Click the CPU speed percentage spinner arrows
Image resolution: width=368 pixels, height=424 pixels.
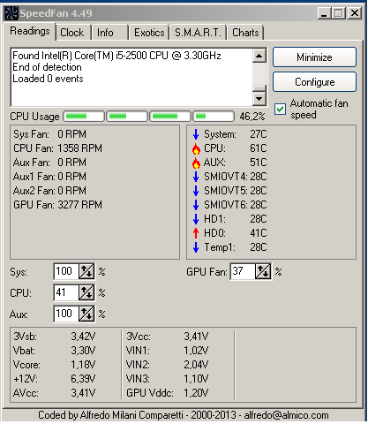(86, 292)
